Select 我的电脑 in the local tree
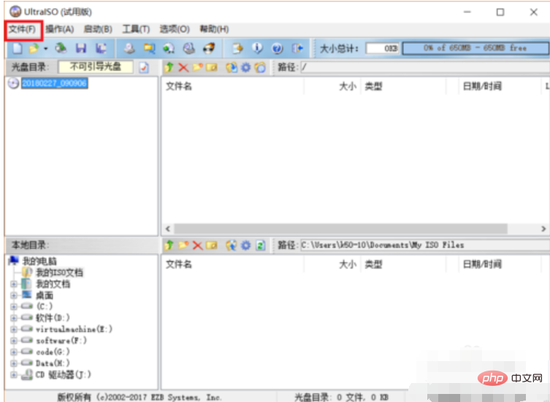The height and width of the screenshot is (402, 550). pos(39,261)
